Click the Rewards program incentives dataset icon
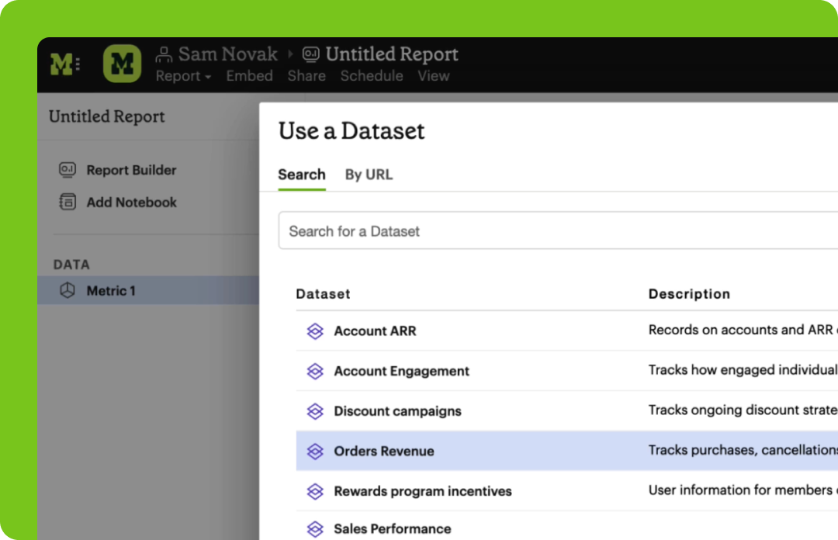The height and width of the screenshot is (540, 838). point(315,491)
